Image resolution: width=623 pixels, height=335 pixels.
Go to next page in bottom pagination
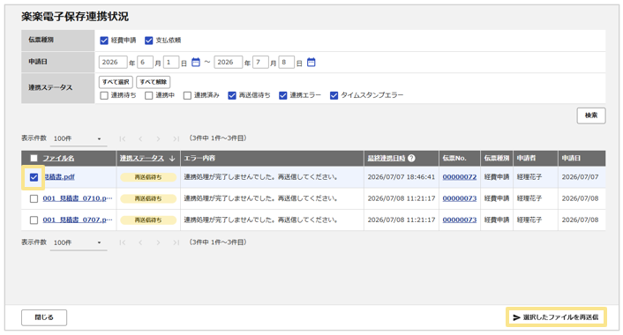(158, 242)
